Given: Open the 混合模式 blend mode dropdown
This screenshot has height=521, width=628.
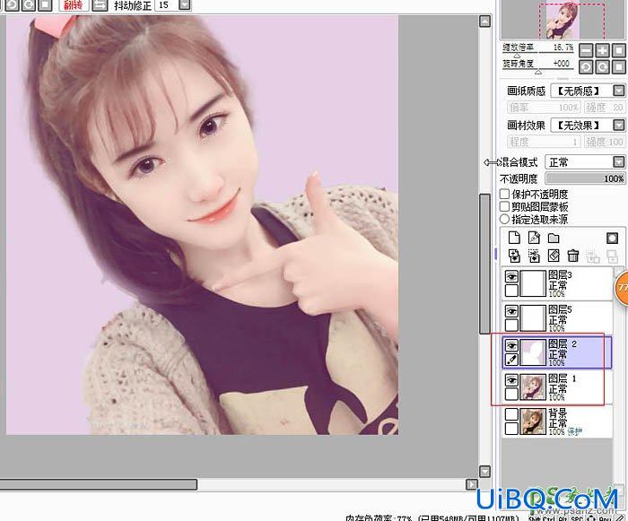Looking at the screenshot, I should tap(619, 161).
